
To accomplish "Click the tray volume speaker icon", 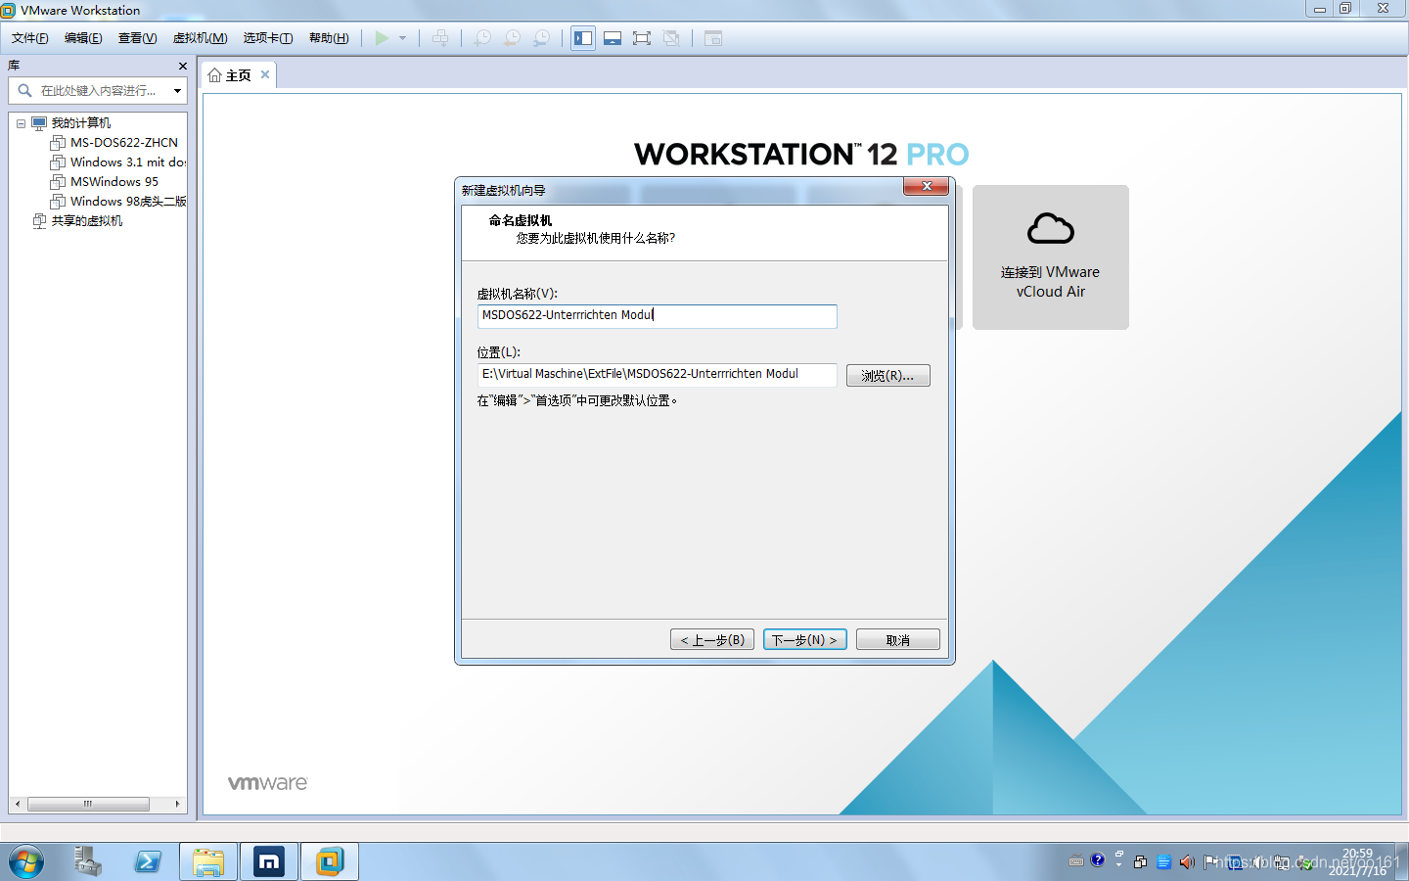I will tap(1187, 862).
